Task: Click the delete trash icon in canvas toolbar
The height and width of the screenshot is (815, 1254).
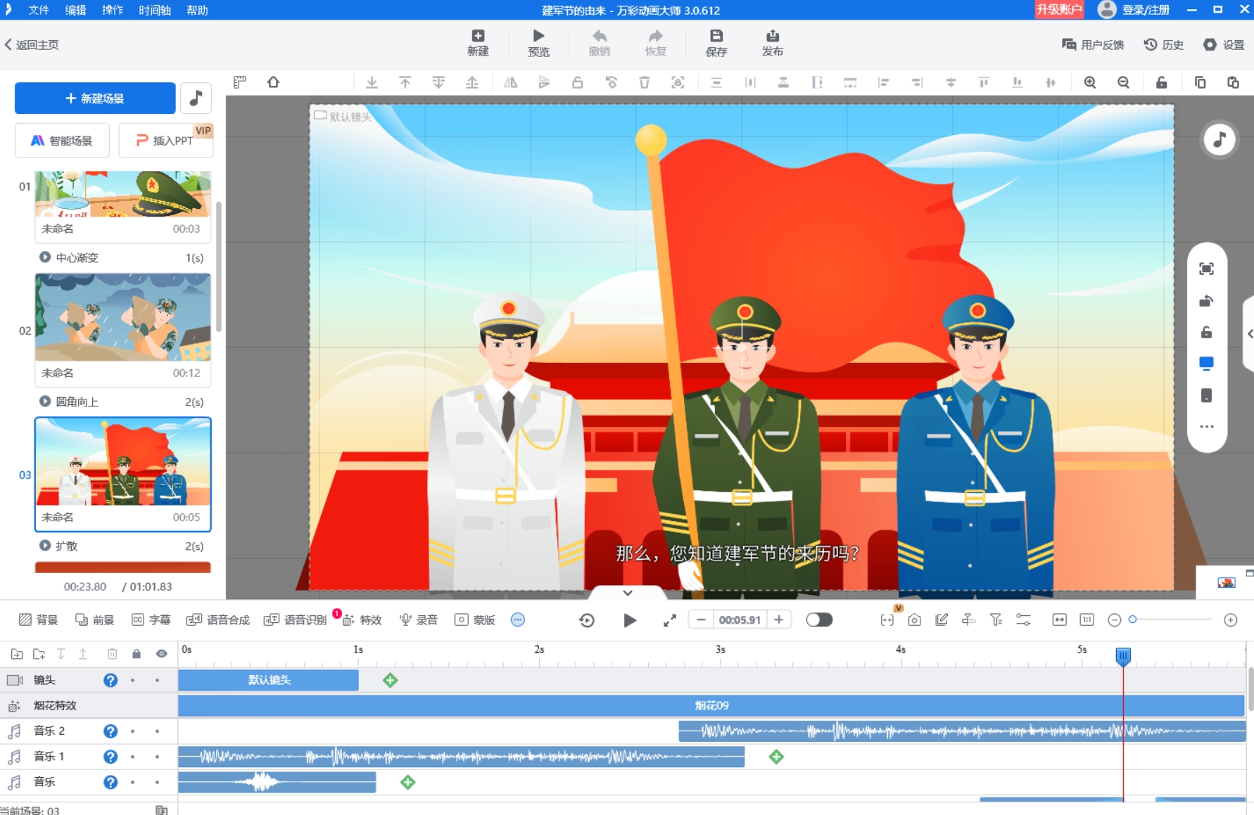Action: pos(644,82)
